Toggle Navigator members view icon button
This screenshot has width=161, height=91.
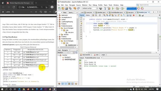(76, 53)
